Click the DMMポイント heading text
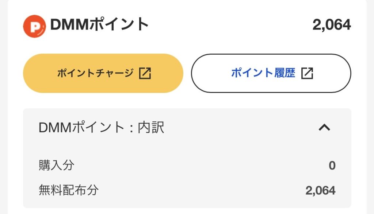The image size is (374, 214). click(x=99, y=25)
